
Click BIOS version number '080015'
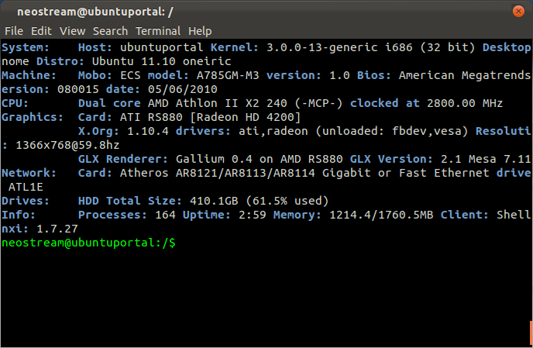77,89
